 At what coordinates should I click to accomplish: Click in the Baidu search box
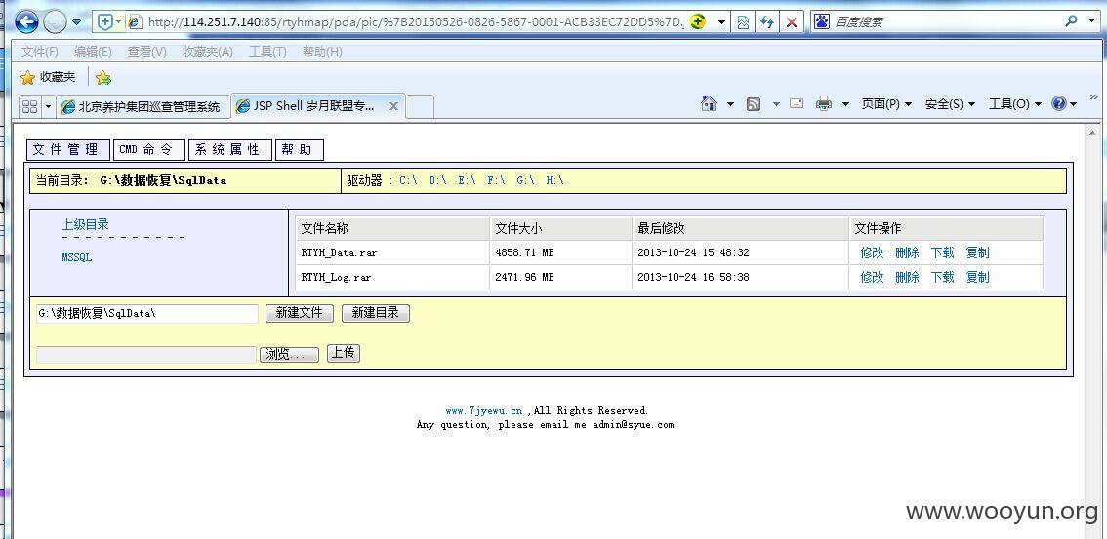(946, 21)
